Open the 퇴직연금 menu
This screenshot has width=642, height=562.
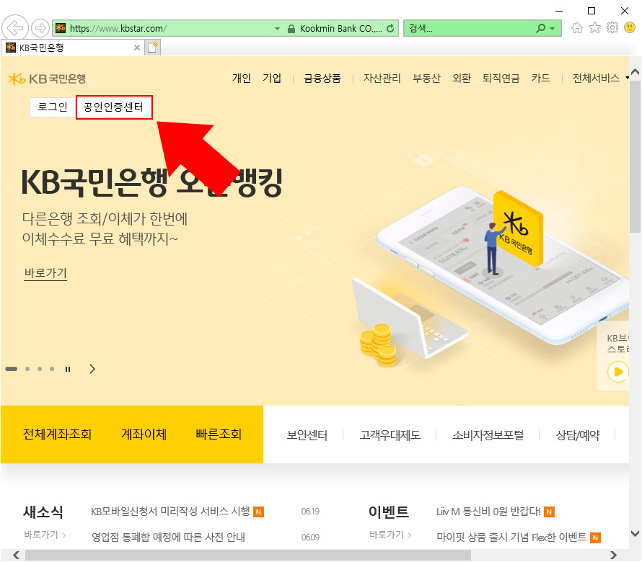coord(501,78)
